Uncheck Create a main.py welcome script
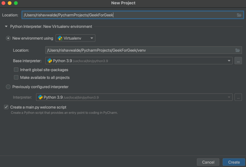The image size is (246, 167). pos(6,107)
